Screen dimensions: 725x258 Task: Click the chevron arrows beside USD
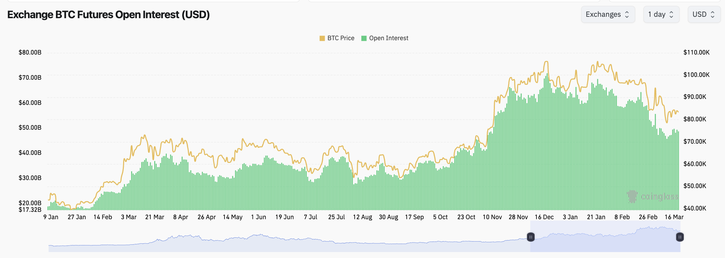[x=713, y=14]
